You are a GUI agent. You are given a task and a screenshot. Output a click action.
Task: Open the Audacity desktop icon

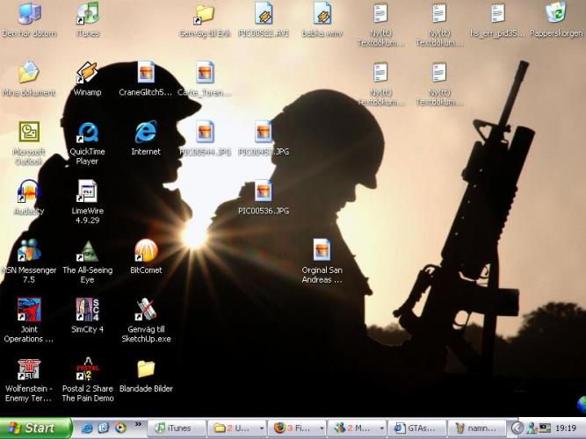28,192
